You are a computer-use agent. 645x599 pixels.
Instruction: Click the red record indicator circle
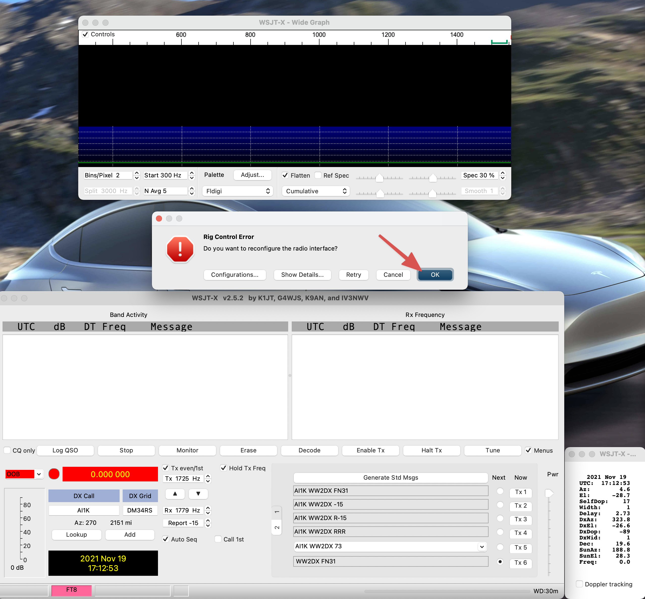click(54, 474)
